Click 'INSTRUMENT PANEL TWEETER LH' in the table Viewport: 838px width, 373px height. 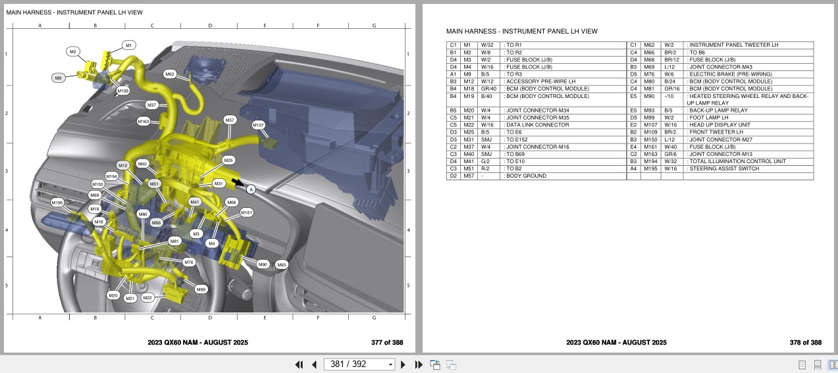pyautogui.click(x=733, y=45)
